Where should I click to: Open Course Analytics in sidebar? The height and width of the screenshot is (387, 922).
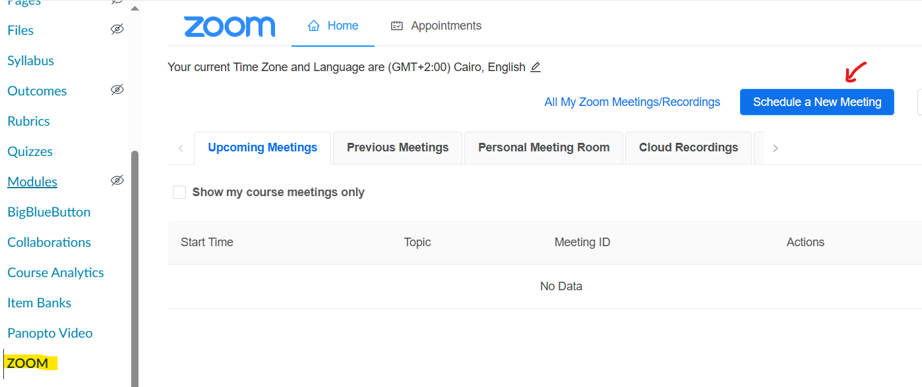[55, 272]
